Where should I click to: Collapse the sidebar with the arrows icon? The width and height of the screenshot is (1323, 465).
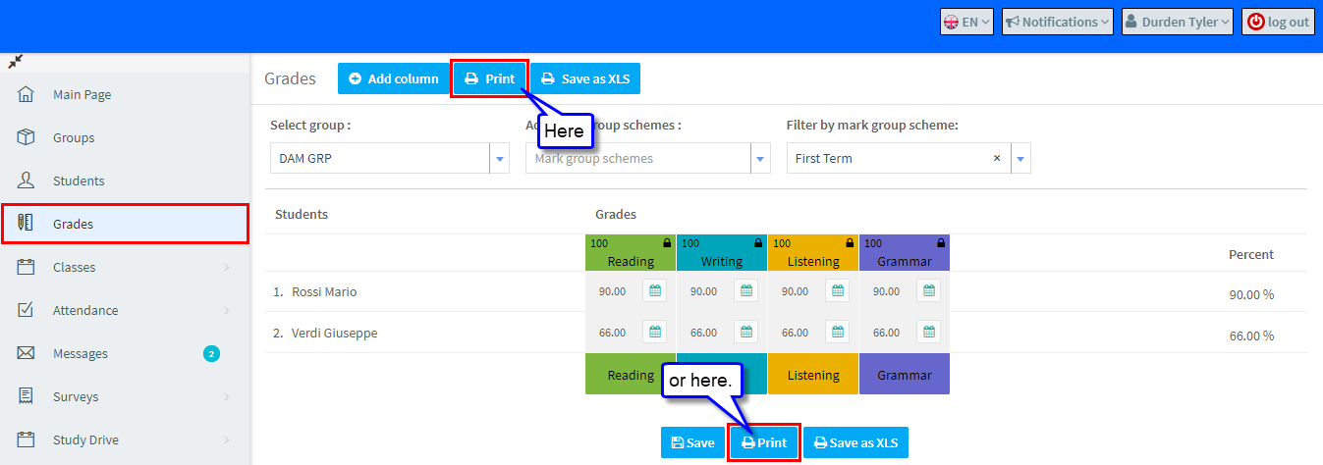(x=16, y=62)
